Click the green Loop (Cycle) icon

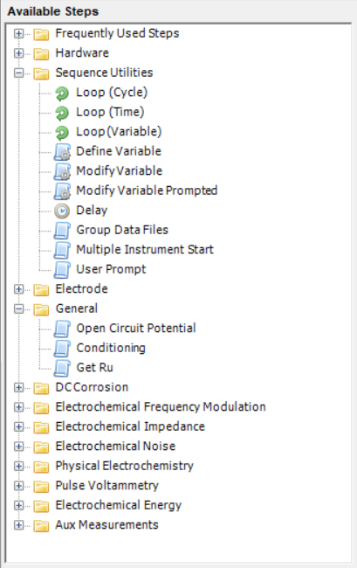click(62, 94)
